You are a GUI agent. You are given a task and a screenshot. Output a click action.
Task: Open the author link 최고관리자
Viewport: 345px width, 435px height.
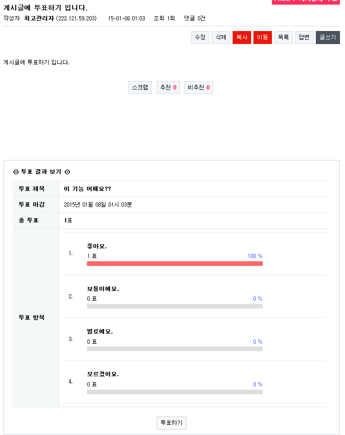click(x=39, y=19)
